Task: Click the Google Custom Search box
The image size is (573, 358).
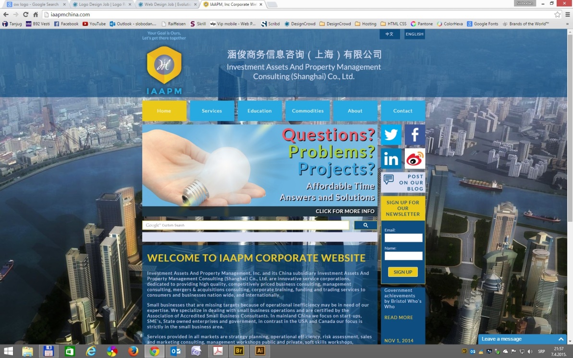Action: click(245, 225)
